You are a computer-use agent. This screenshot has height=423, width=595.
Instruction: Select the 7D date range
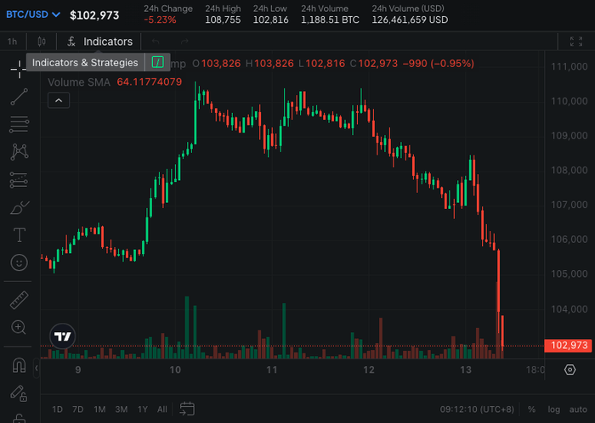click(77, 409)
